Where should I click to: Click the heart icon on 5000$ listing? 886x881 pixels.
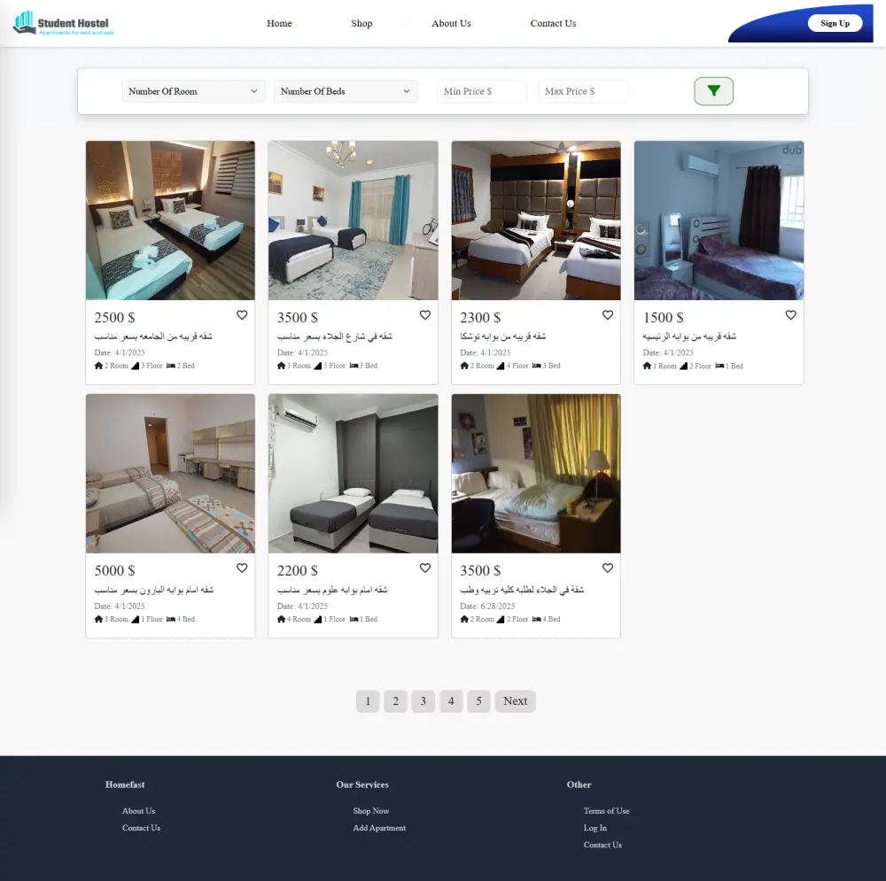(x=242, y=568)
